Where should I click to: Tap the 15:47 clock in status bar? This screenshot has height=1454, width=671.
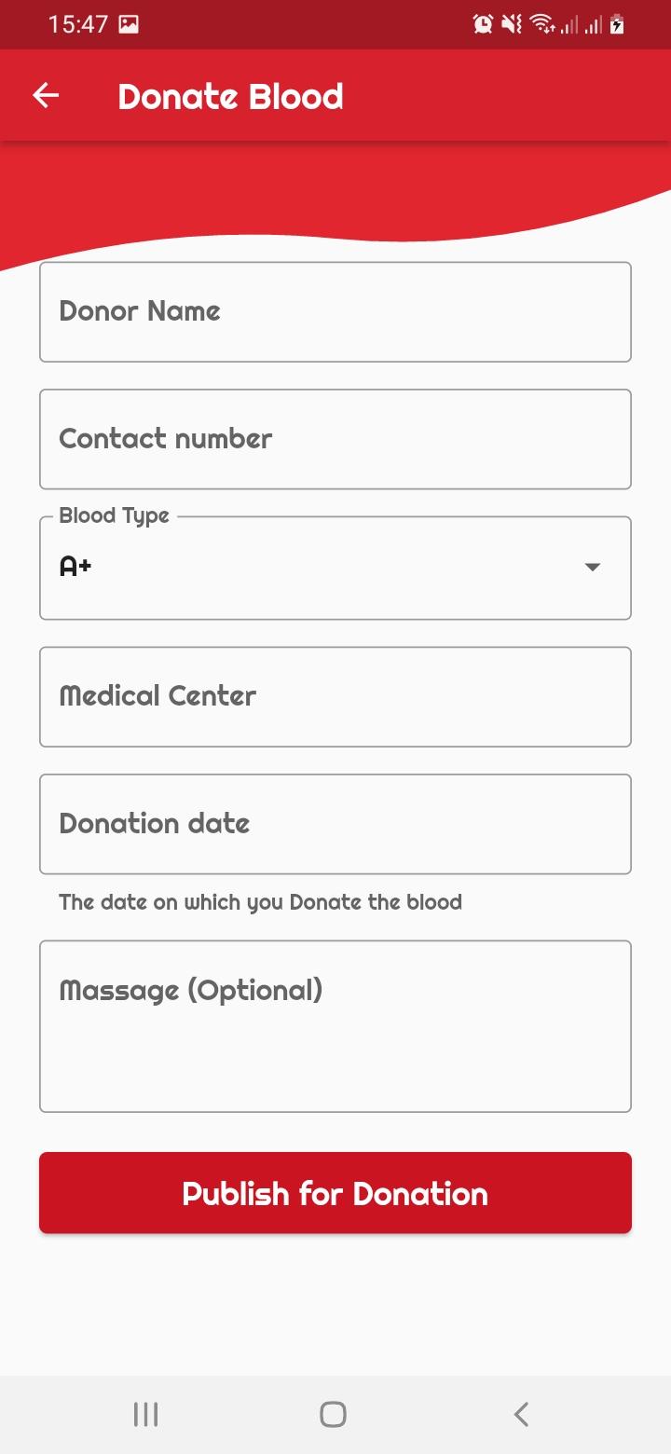pyautogui.click(x=78, y=24)
